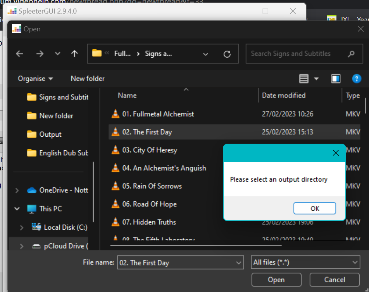
Task: Go forward using the right arrow
Action: (40, 54)
